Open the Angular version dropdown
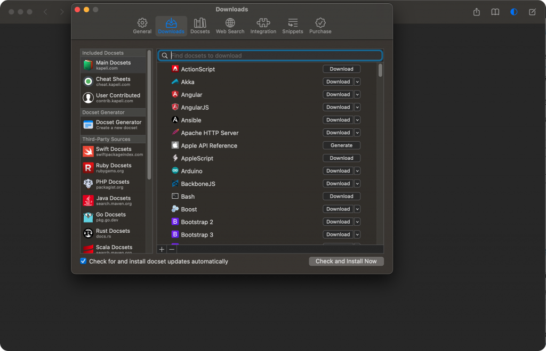The width and height of the screenshot is (546, 351). coord(356,94)
